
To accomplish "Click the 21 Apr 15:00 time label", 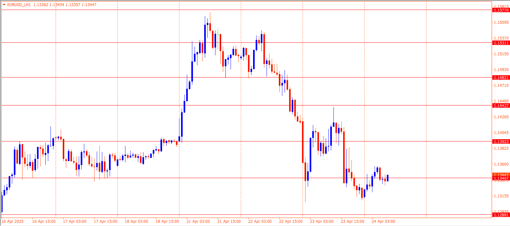I will pos(229,221).
